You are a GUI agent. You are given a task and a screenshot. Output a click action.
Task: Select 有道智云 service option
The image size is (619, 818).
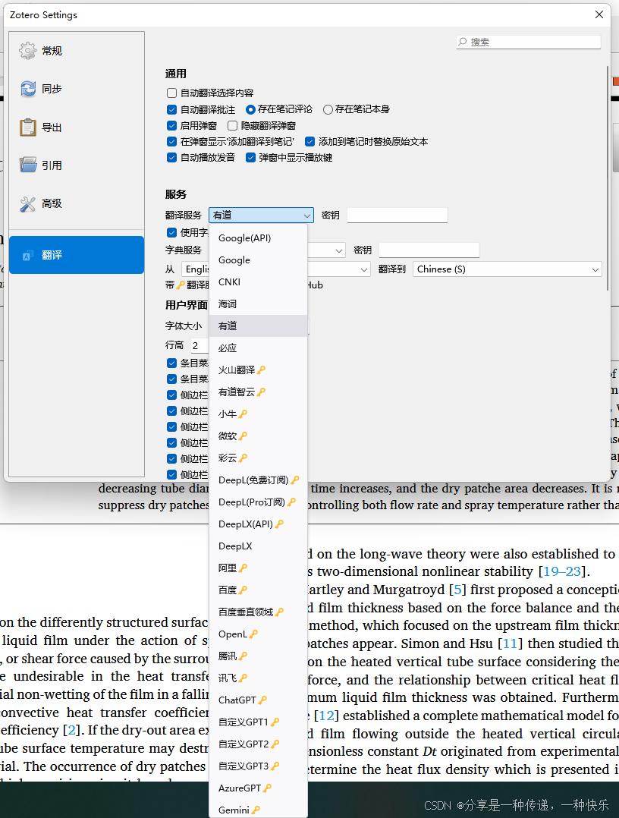258,392
